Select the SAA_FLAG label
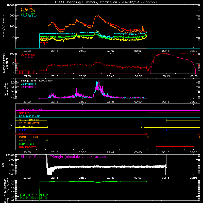The width and height of the screenshot is (203, 203). point(25,133)
